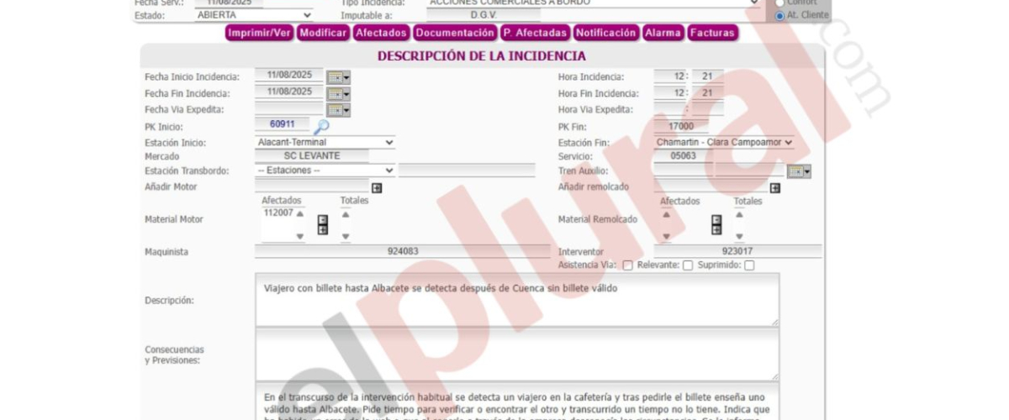Click the plus icon beside Añadir remolcado
Image resolution: width=1009 pixels, height=420 pixels.
[x=774, y=187]
